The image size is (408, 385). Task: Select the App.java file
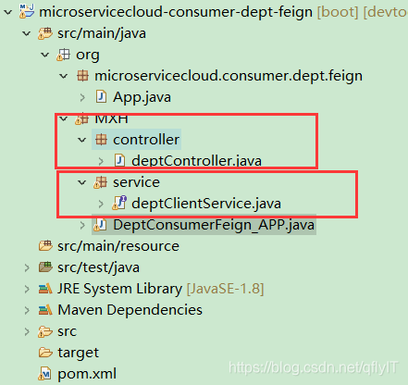point(142,97)
